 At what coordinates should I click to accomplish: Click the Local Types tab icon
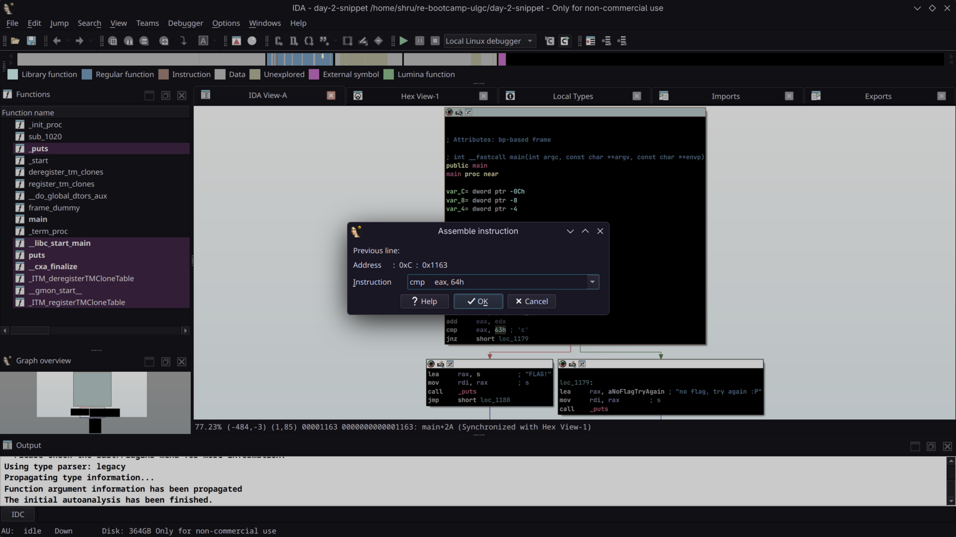tap(510, 96)
